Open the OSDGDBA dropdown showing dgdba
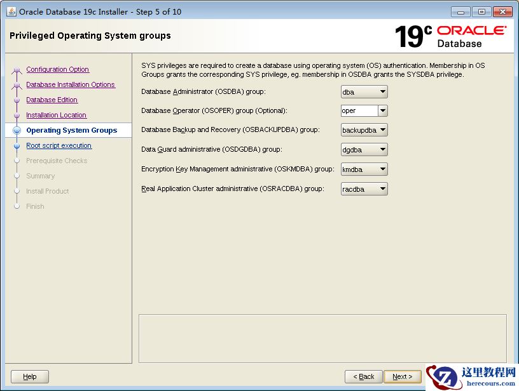The height and width of the screenshot is (391, 519). (364, 150)
